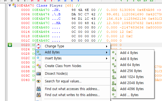Choose Add ... Bytes custom option

tap(132, 95)
